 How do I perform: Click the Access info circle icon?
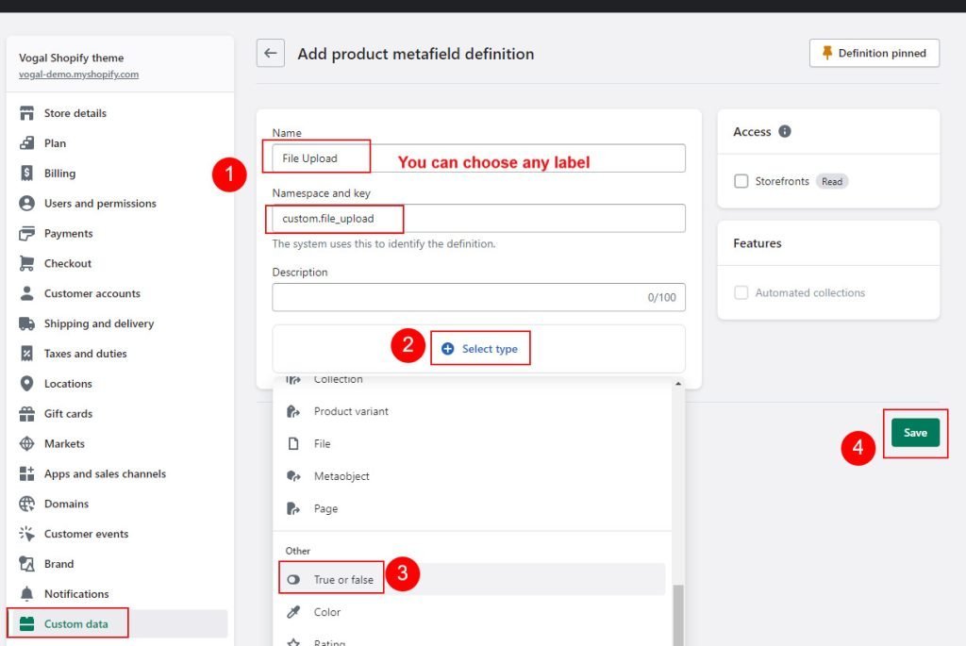click(x=784, y=131)
